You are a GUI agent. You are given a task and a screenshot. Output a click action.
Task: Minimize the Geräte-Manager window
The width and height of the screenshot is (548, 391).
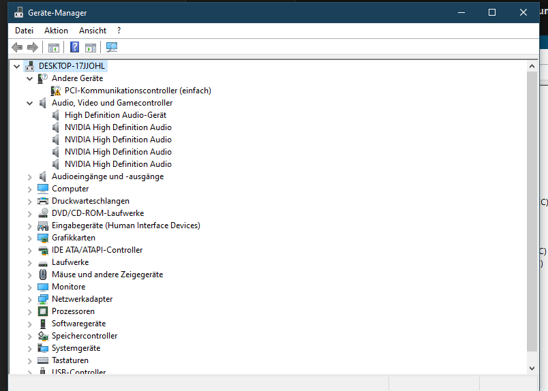click(461, 12)
